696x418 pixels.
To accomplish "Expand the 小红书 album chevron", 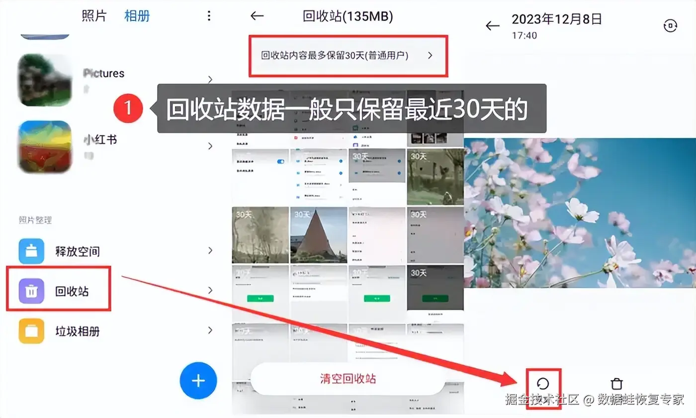I will tap(210, 146).
